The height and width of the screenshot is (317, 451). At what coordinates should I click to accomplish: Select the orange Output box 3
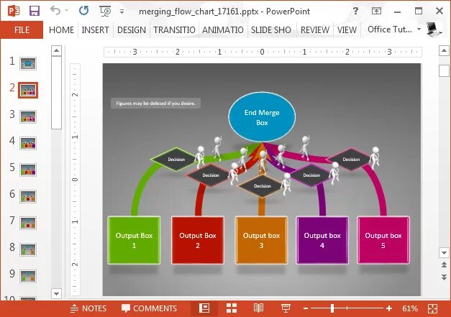(261, 240)
